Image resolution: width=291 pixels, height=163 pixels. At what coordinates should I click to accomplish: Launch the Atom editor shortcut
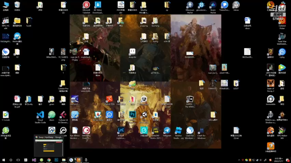pos(52,116)
